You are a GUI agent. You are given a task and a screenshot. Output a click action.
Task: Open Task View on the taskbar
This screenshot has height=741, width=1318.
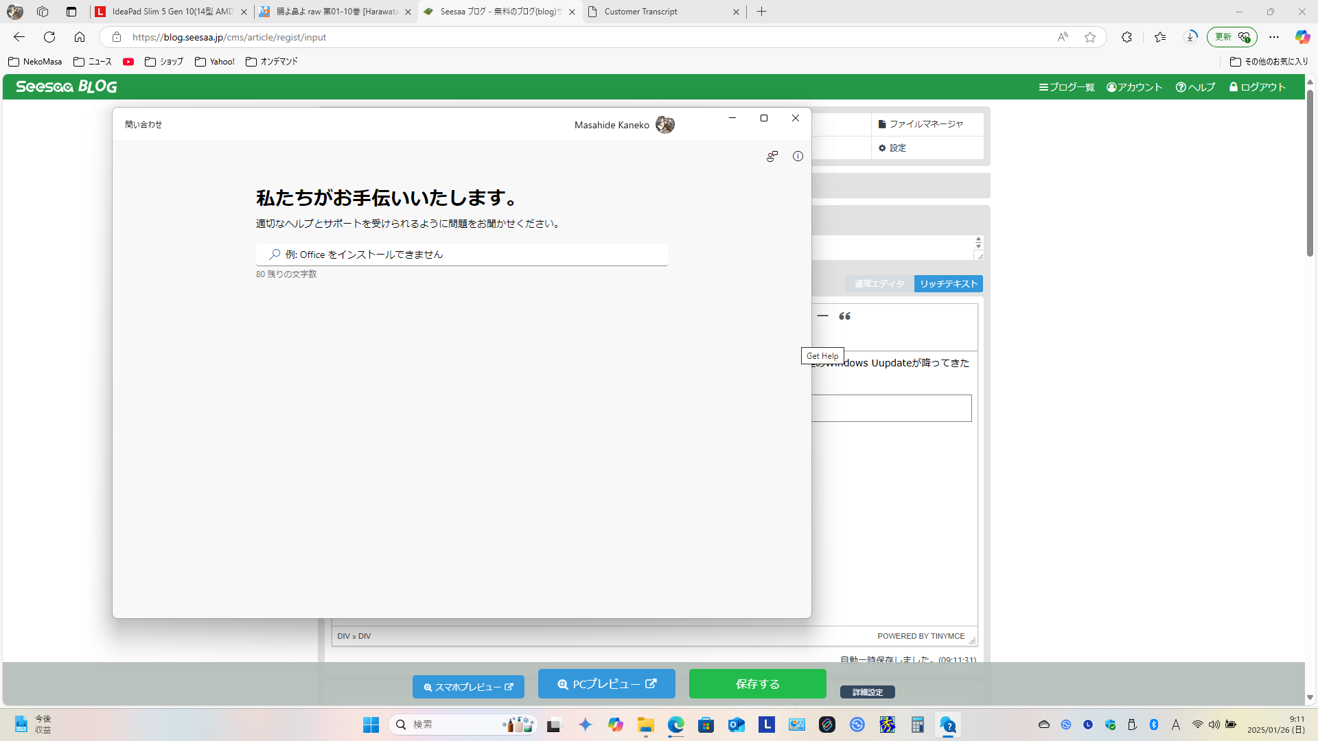(x=554, y=725)
